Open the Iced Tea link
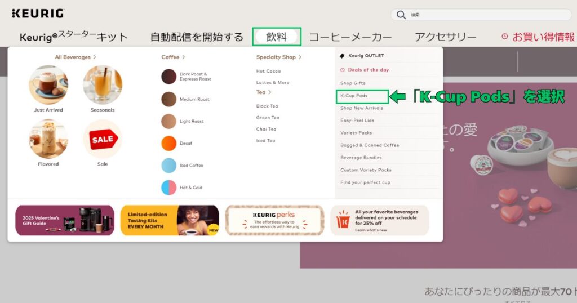This screenshot has height=303, width=577. coord(265,140)
